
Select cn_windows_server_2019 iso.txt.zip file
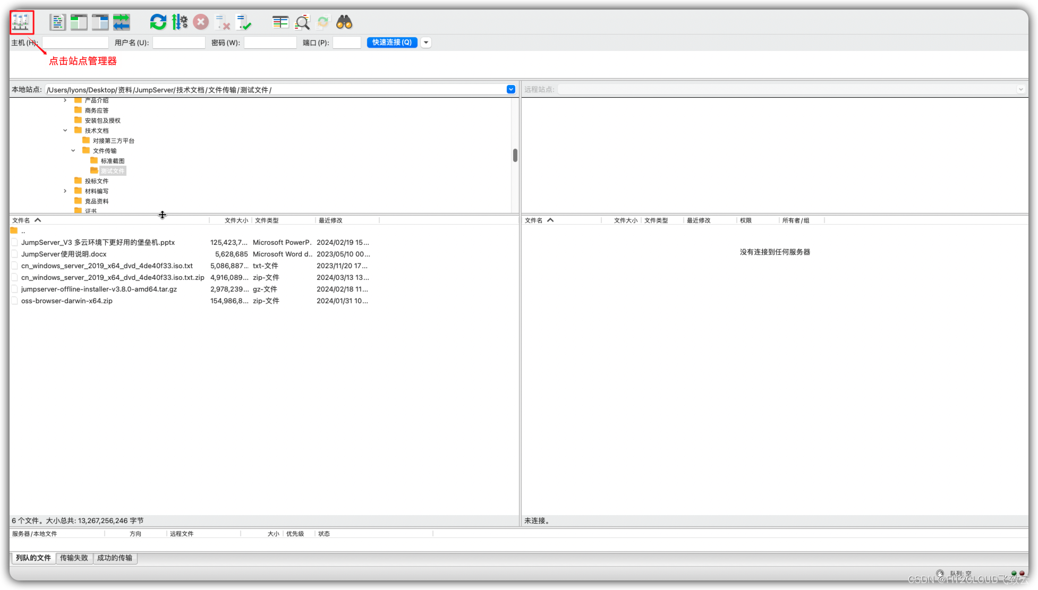point(113,277)
